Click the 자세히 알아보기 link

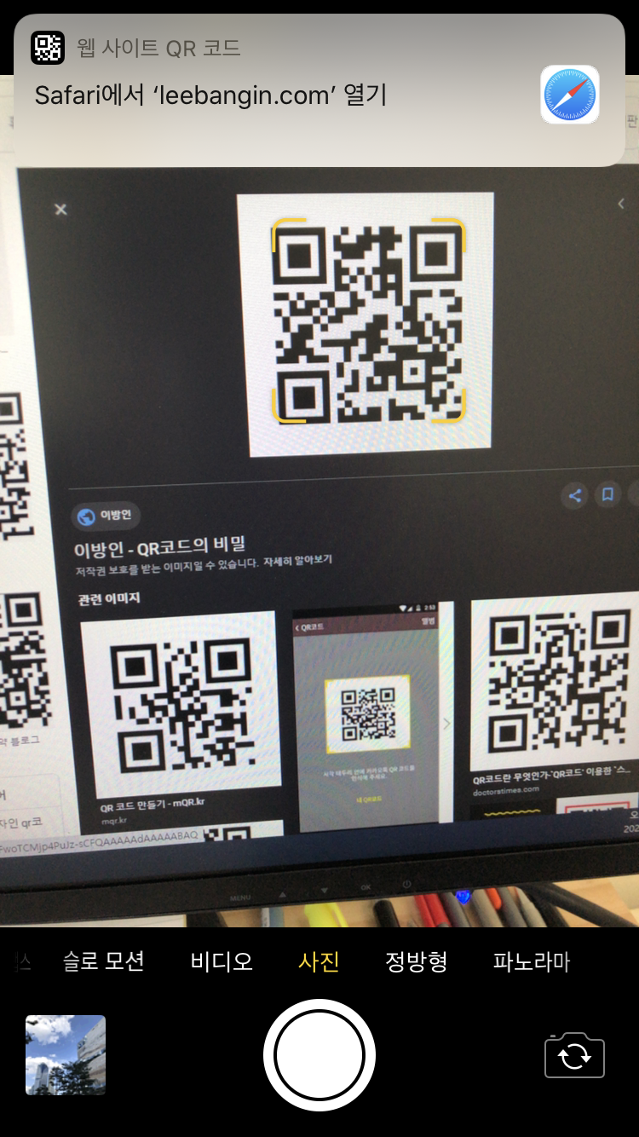click(x=297, y=561)
